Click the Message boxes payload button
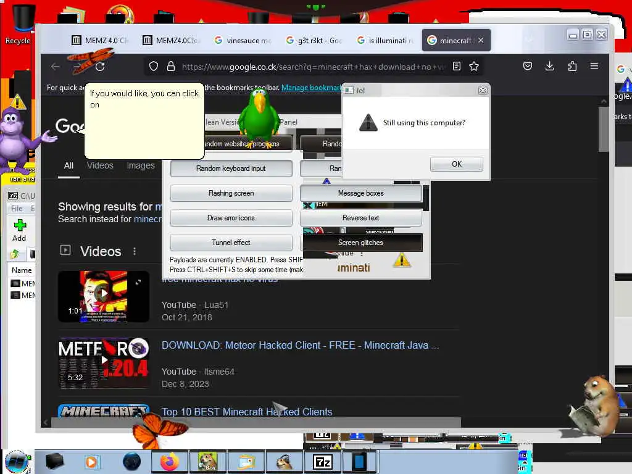Image resolution: width=632 pixels, height=474 pixels. (x=360, y=193)
